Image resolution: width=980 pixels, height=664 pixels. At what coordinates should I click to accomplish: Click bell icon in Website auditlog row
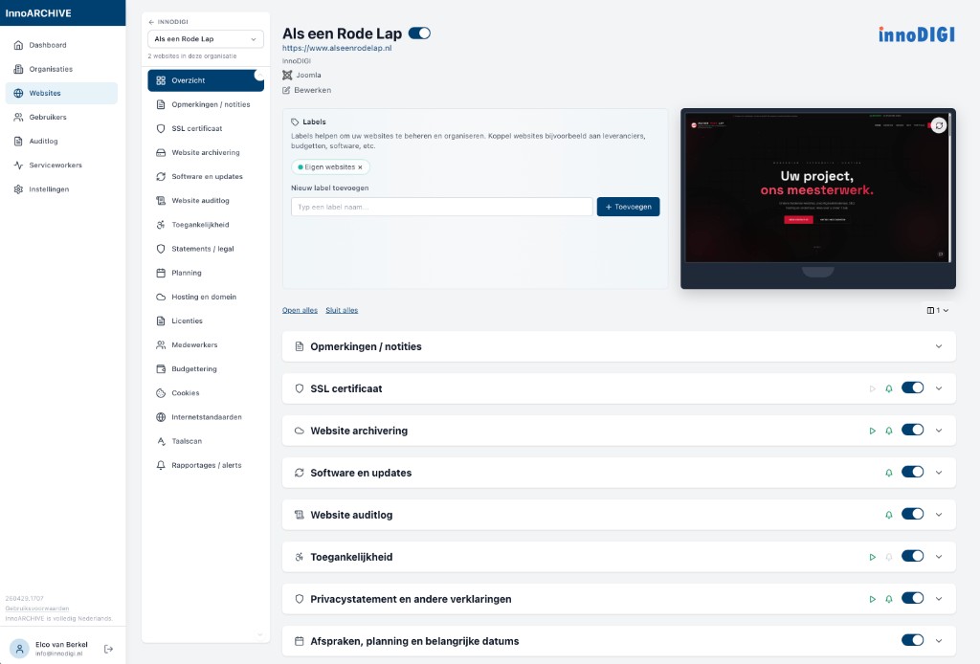click(x=889, y=515)
